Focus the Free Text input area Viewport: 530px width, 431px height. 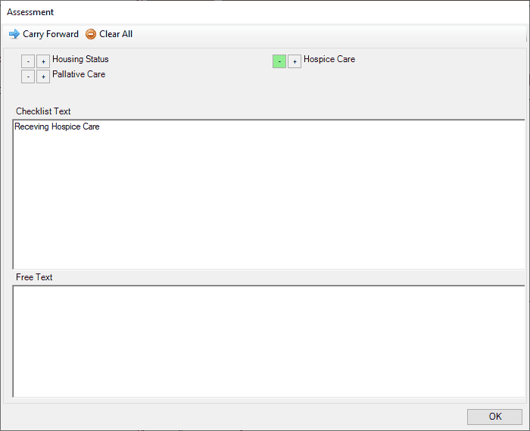click(x=269, y=342)
